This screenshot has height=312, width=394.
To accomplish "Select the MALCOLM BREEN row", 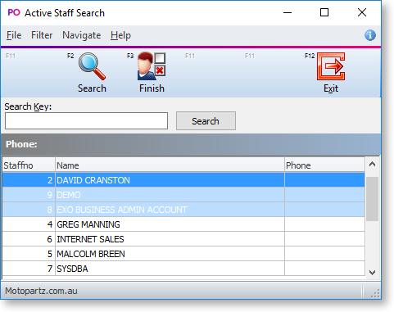I will [183, 254].
